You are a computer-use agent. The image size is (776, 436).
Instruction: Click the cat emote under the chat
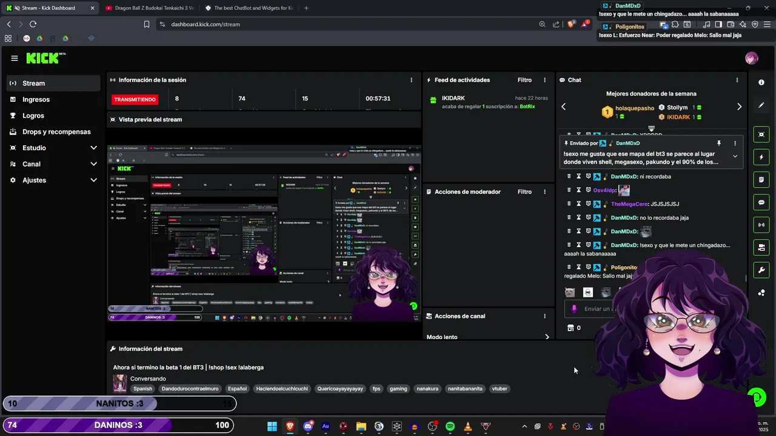pyautogui.click(x=570, y=292)
